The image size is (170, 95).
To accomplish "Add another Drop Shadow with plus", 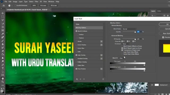I will click(x=101, y=69).
